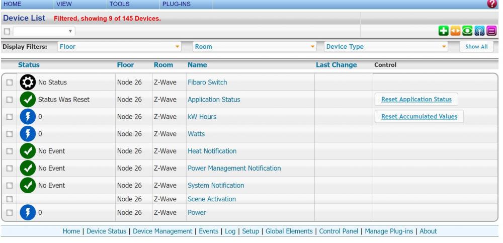Click the lightning icon in the Watts row
Screen dimensions: 503x243
coord(27,134)
